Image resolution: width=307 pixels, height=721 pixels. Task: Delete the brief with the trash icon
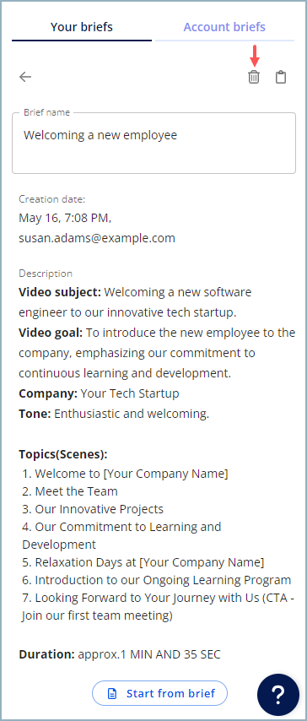pyautogui.click(x=254, y=77)
